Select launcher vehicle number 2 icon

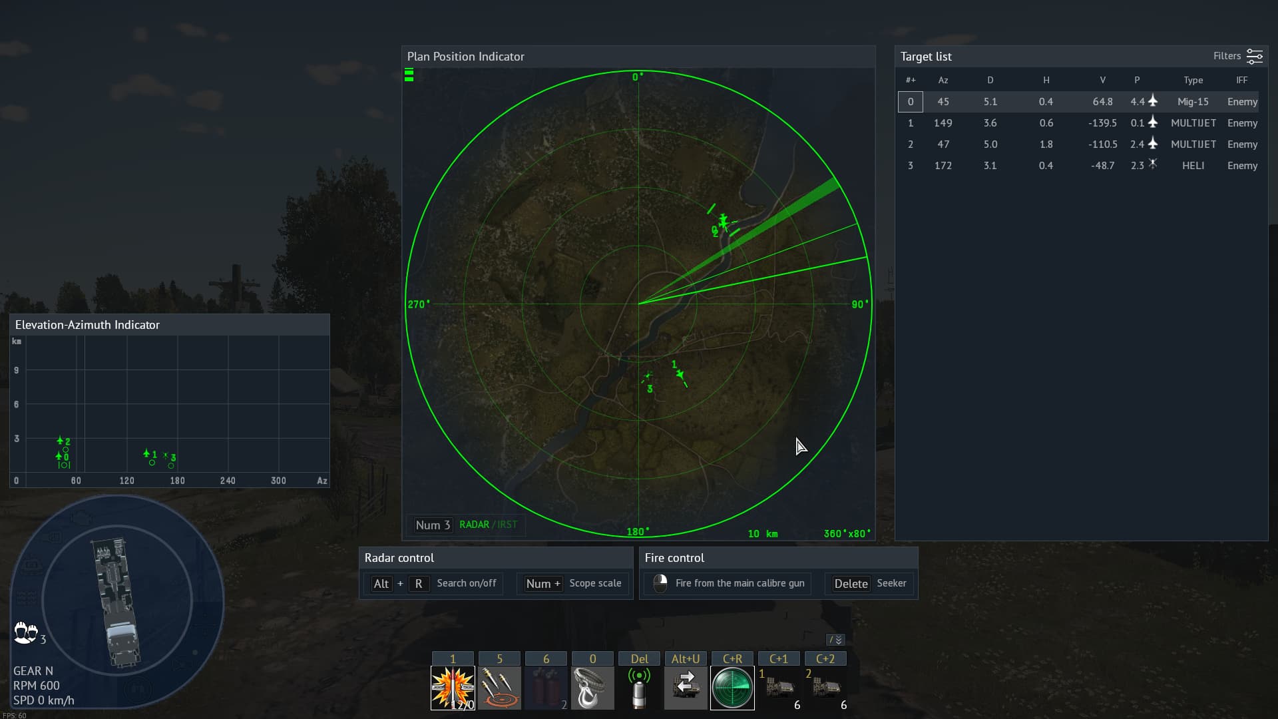click(825, 688)
